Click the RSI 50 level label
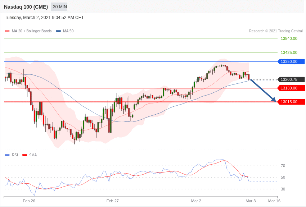Image resolution: width=306 pixels, height=207 pixels. (283, 177)
